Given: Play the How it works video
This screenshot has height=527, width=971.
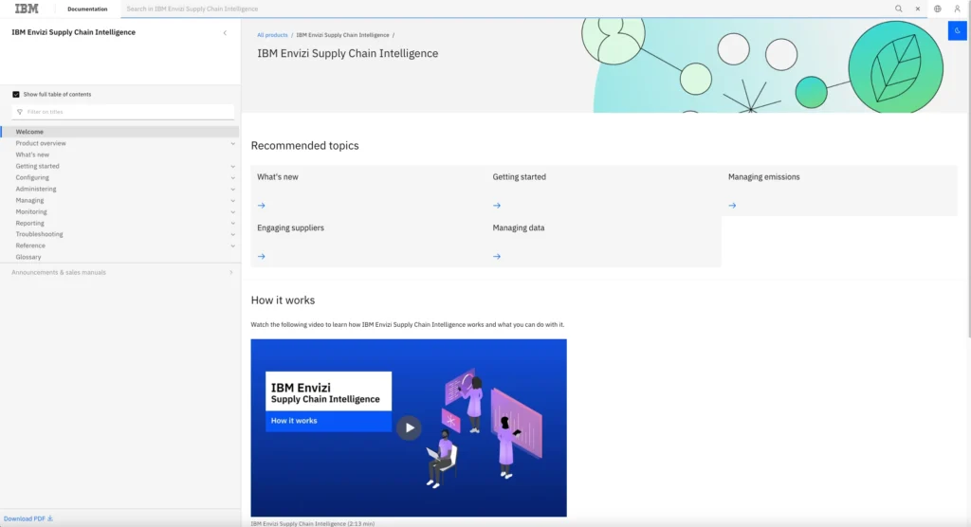Looking at the screenshot, I should click(409, 427).
